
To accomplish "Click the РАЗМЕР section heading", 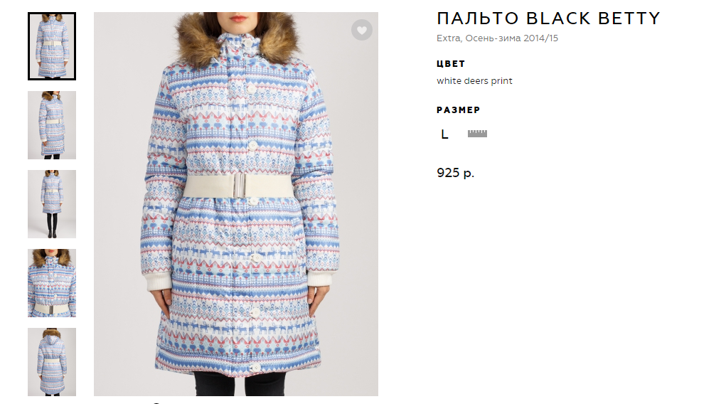I will tap(459, 110).
